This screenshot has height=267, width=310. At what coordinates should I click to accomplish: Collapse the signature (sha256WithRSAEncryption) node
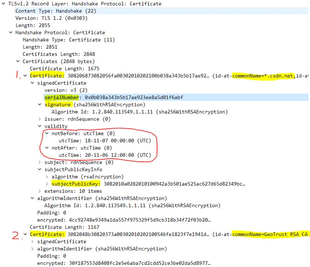[x=39, y=104]
